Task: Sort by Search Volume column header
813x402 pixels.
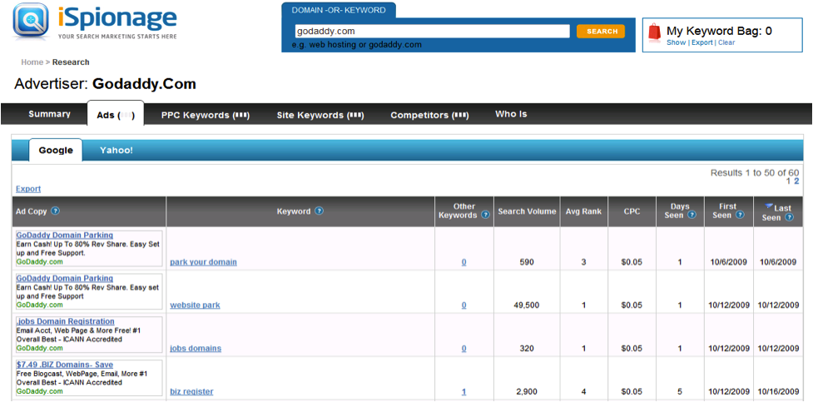Action: pyautogui.click(x=527, y=211)
